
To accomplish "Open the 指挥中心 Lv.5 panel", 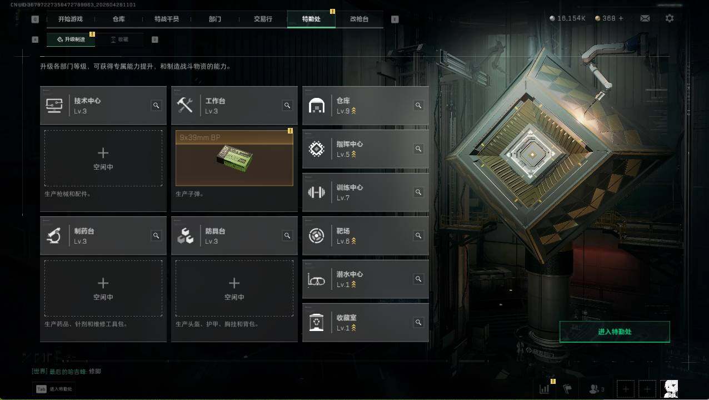I will (x=366, y=149).
